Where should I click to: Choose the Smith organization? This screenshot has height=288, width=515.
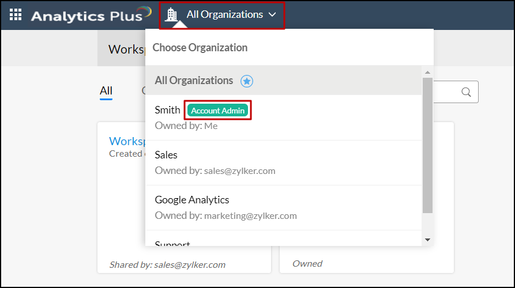pos(167,110)
